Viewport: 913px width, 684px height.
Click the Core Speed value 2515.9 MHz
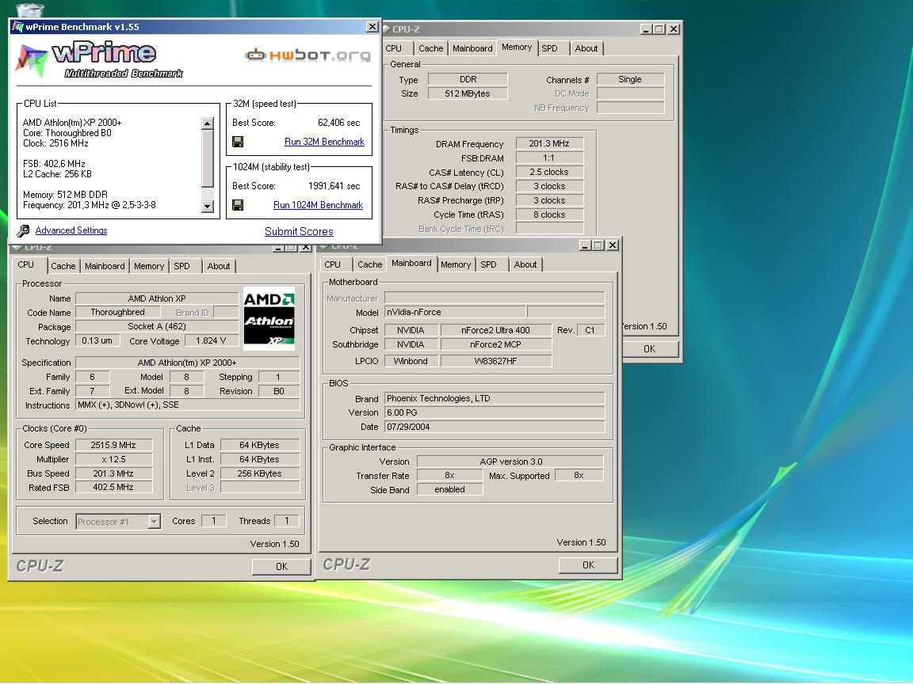click(x=113, y=445)
